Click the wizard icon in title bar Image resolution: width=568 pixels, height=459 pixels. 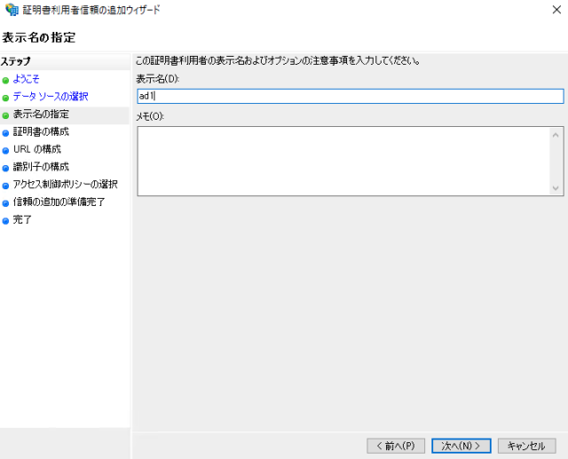tap(12, 10)
